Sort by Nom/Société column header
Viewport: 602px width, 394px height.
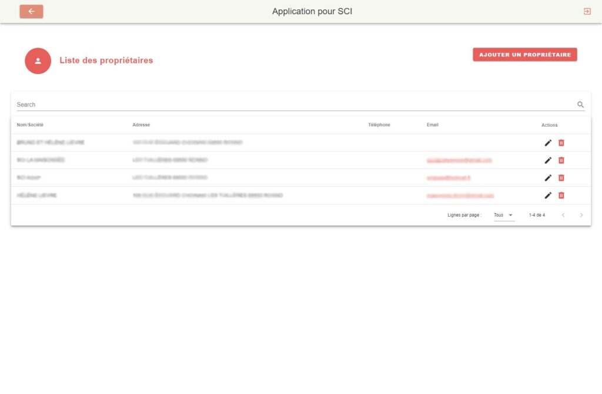point(30,125)
